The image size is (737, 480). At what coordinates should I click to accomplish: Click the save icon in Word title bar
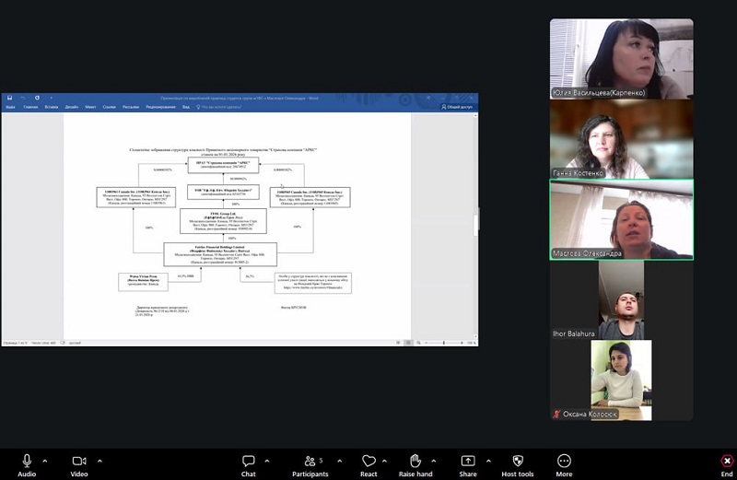pos(8,97)
